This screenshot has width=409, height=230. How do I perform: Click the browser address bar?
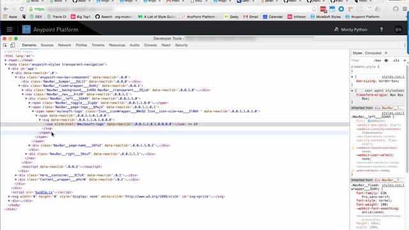point(169,9)
